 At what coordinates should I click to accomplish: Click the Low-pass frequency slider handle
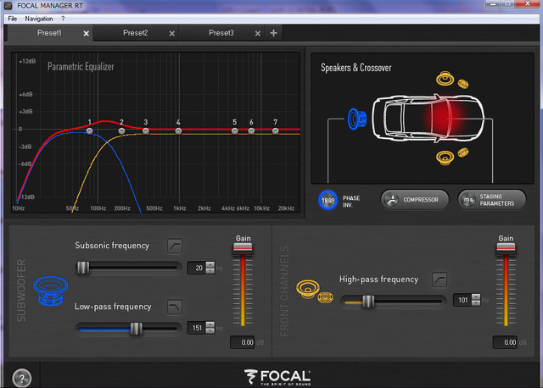[x=136, y=329]
